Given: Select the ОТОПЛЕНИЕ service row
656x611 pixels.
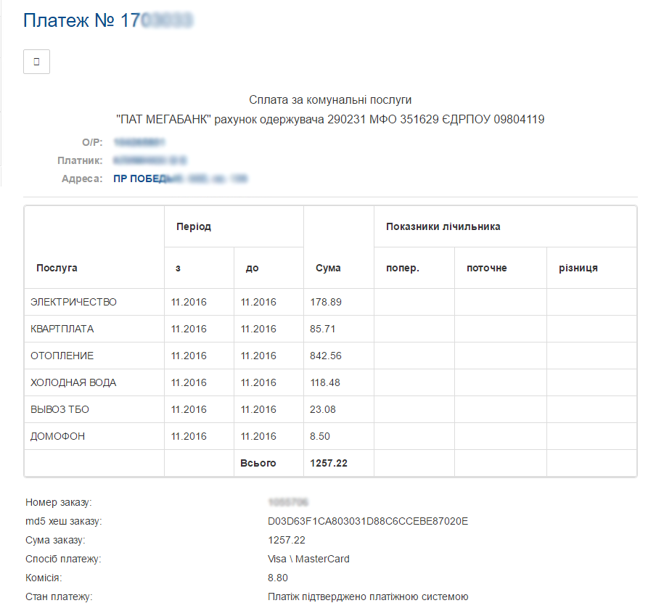Looking at the screenshot, I should tap(62, 356).
